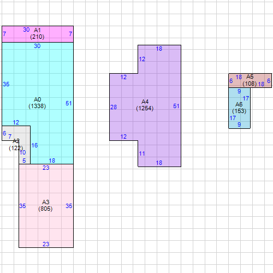273x273 pixels.
Task: Click dimension 11 in the A4 shape
Action: [142, 153]
